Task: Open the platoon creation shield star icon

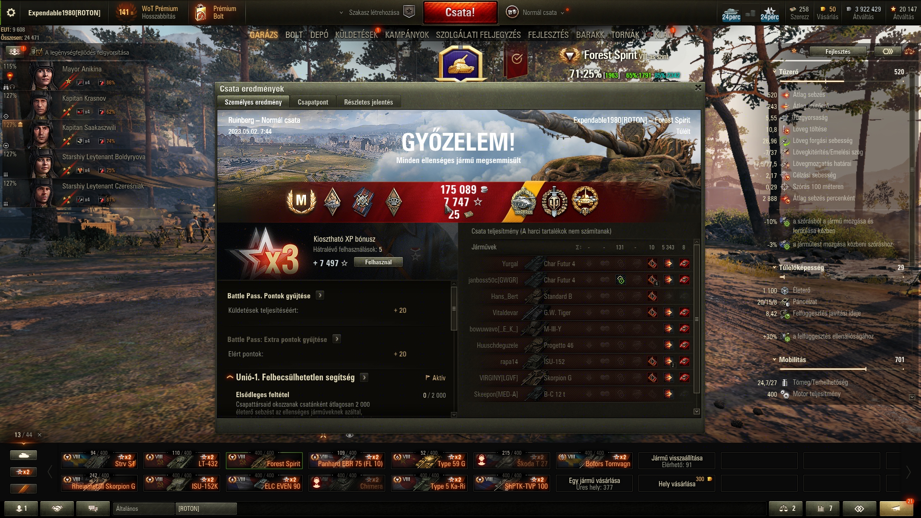Action: pos(409,12)
